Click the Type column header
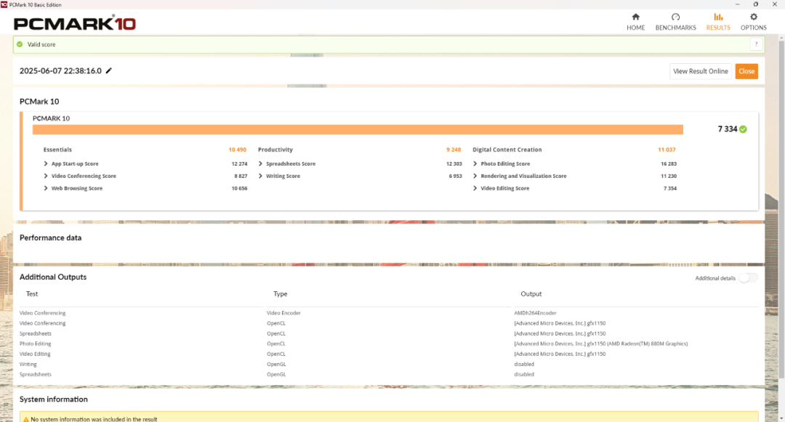The width and height of the screenshot is (785, 422). pos(281,294)
